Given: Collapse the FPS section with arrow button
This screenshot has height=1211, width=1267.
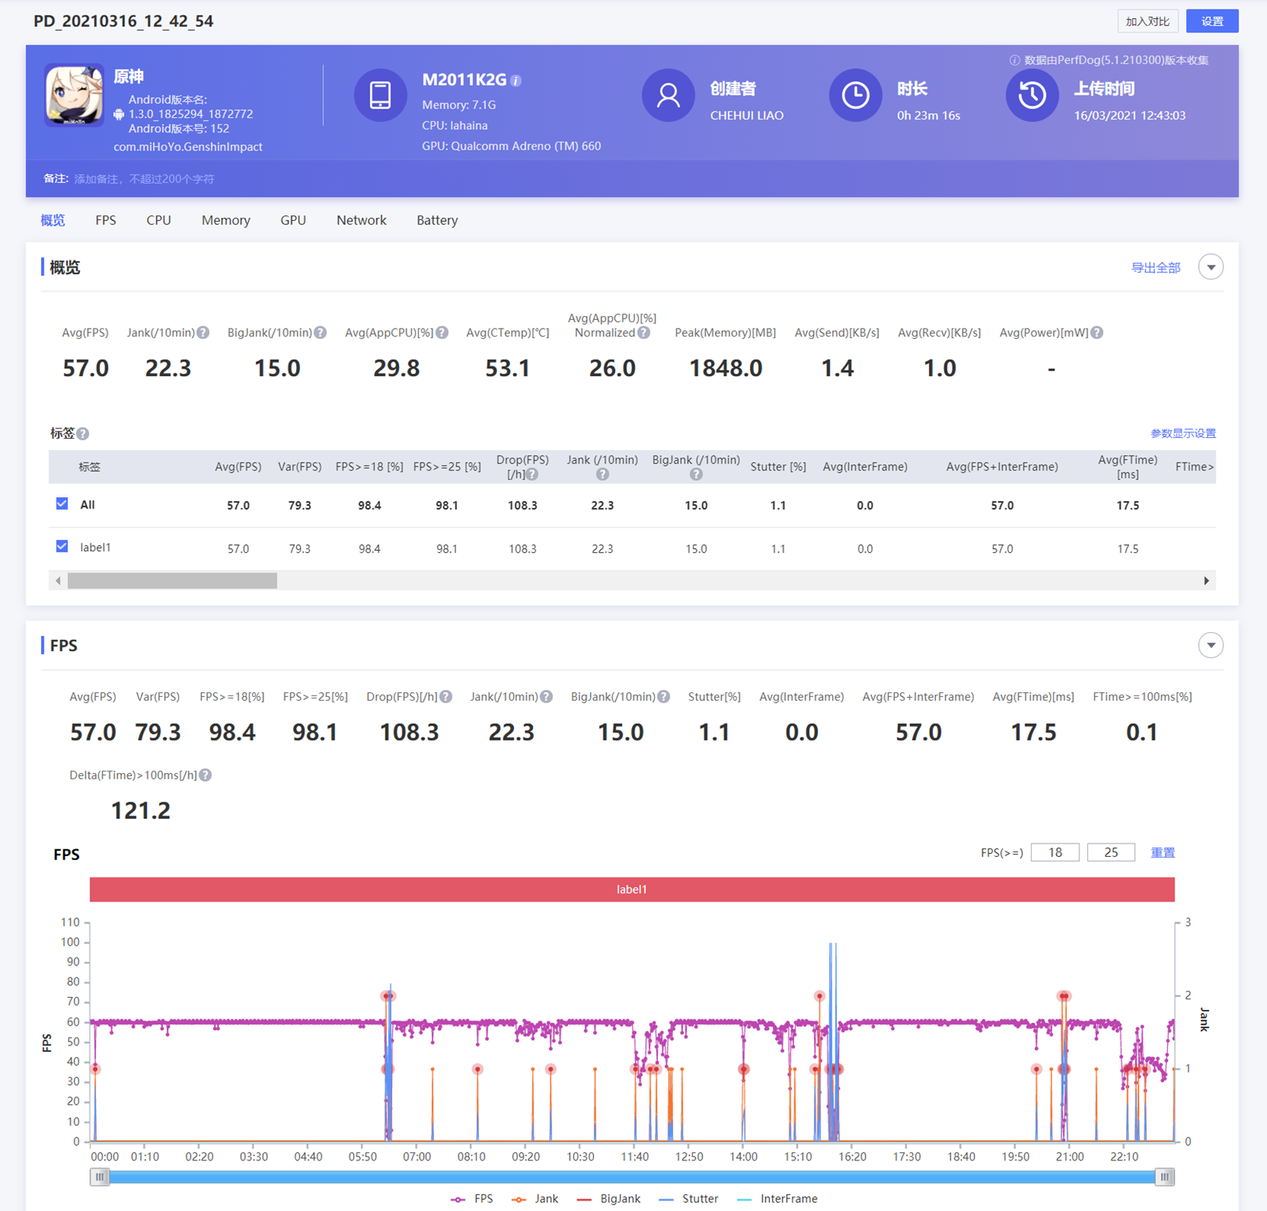Looking at the screenshot, I should pos(1210,645).
